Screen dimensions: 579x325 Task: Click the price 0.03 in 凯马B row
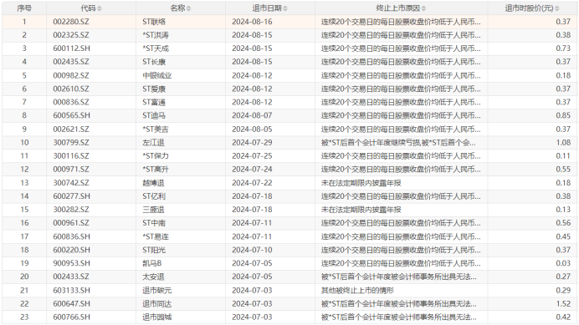click(563, 263)
